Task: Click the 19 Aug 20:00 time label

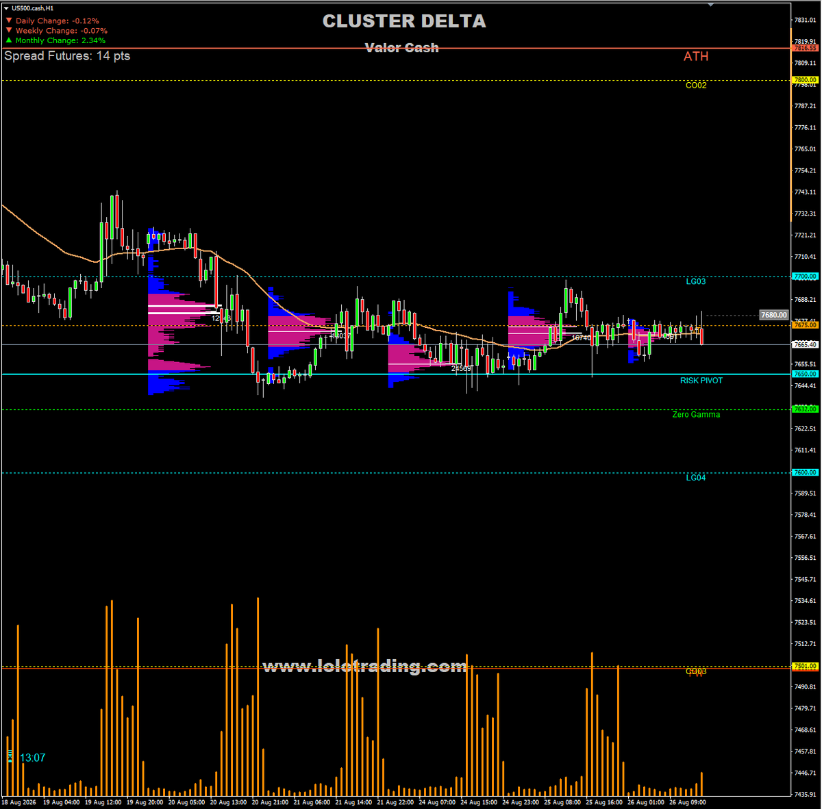Action: (x=145, y=802)
